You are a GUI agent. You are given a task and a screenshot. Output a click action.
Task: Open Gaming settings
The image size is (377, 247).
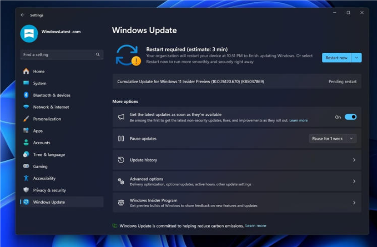click(x=62, y=166)
